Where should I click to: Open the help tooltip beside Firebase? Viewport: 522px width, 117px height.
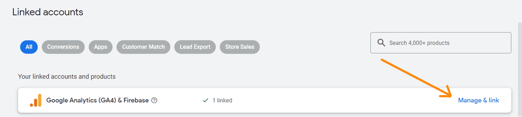(154, 100)
